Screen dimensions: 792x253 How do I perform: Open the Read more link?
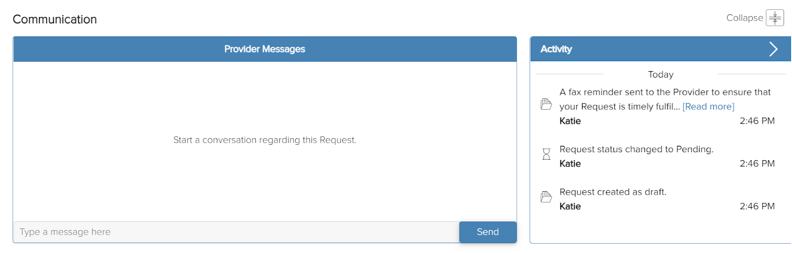[x=708, y=107]
